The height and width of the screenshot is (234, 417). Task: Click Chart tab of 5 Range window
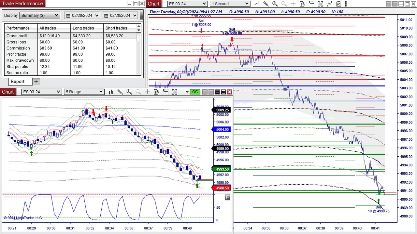(8, 92)
